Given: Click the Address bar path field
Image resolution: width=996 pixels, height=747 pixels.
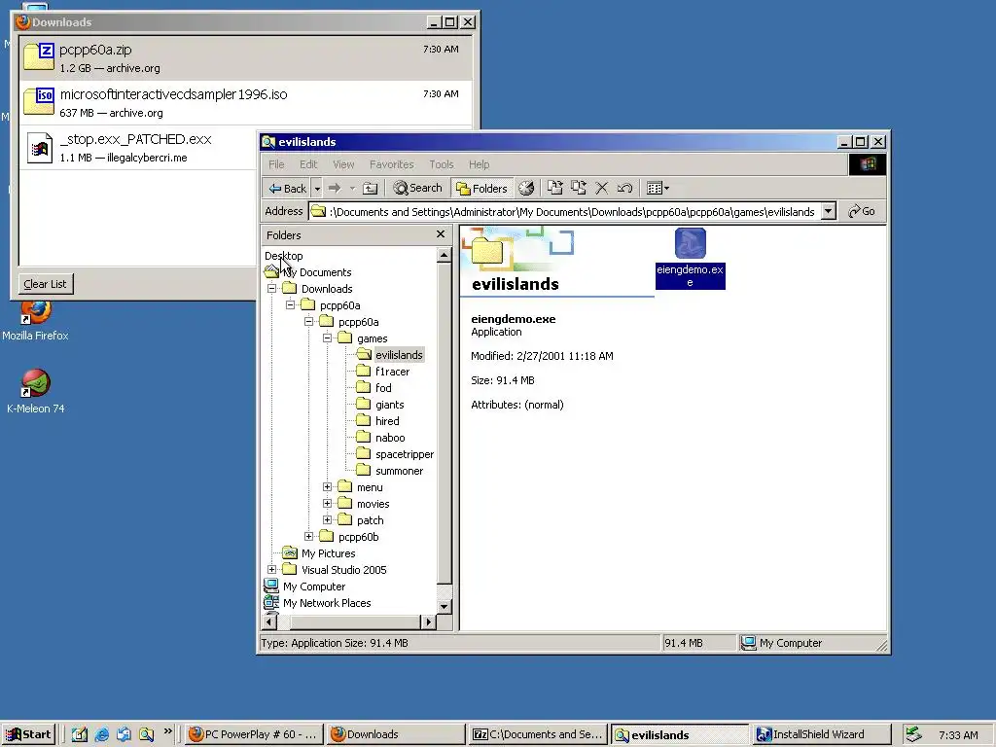Looking at the screenshot, I should pyautogui.click(x=564, y=211).
